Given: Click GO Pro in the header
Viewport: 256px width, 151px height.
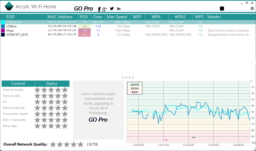Looking at the screenshot, I should (83, 8).
